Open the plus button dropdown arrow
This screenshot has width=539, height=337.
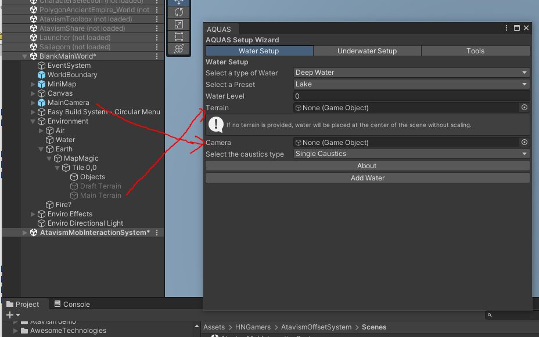[18, 315]
